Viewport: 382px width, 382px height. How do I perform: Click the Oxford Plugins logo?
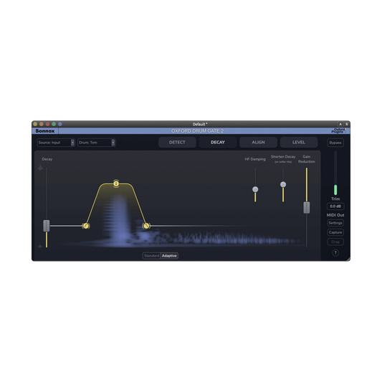pyautogui.click(x=339, y=130)
